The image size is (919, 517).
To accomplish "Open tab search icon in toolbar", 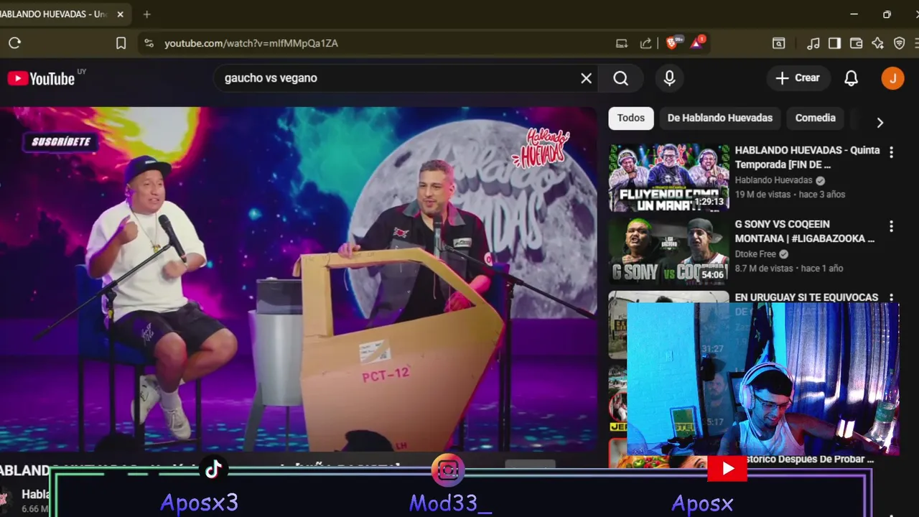I will click(x=779, y=43).
